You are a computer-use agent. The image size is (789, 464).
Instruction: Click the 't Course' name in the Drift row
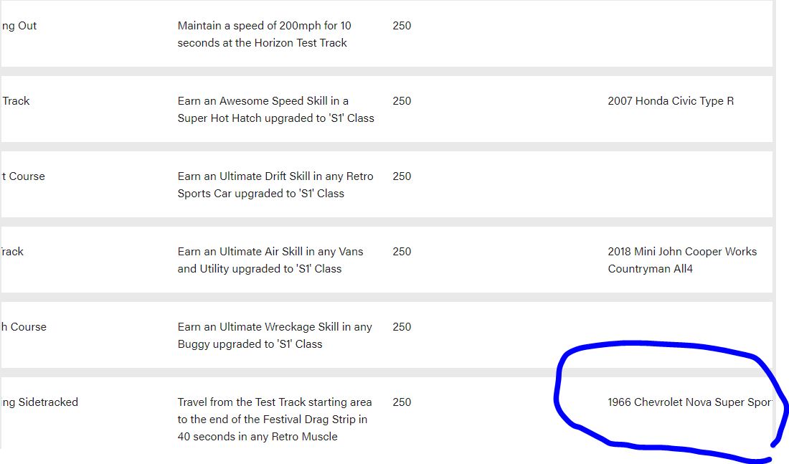[23, 176]
